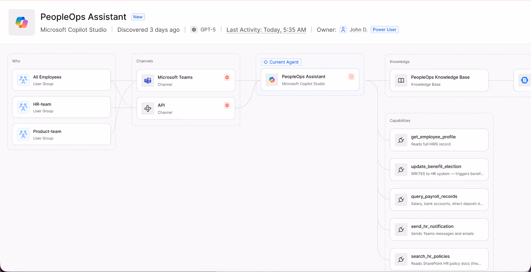The height and width of the screenshot is (272, 531).
Task: Click 'Reads SharePoint HR policy docs' description
Action: (x=446, y=264)
